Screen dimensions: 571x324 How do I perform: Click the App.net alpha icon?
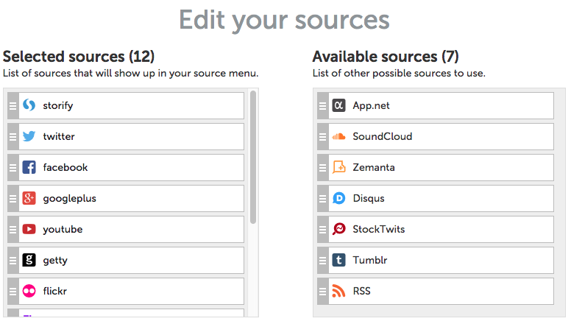338,105
